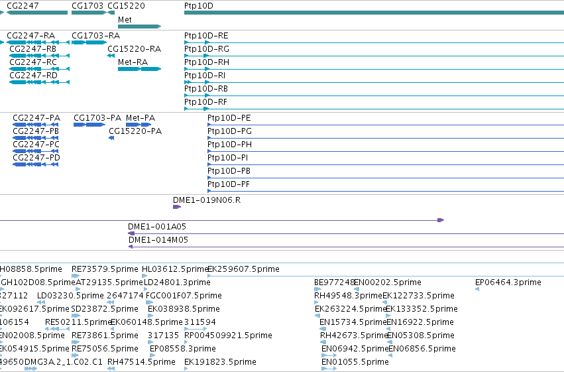Click the LD03230.5prime EST
Screen dimensions: 564x372
click(41, 302)
